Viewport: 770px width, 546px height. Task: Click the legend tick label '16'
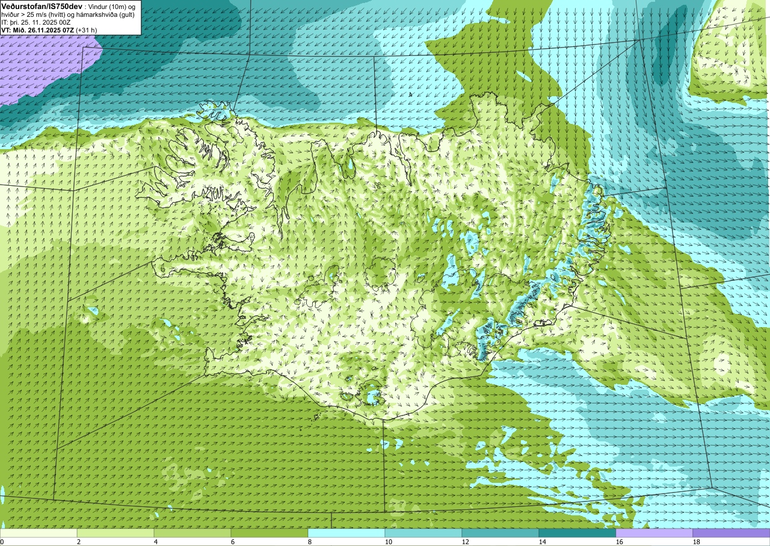click(x=620, y=542)
